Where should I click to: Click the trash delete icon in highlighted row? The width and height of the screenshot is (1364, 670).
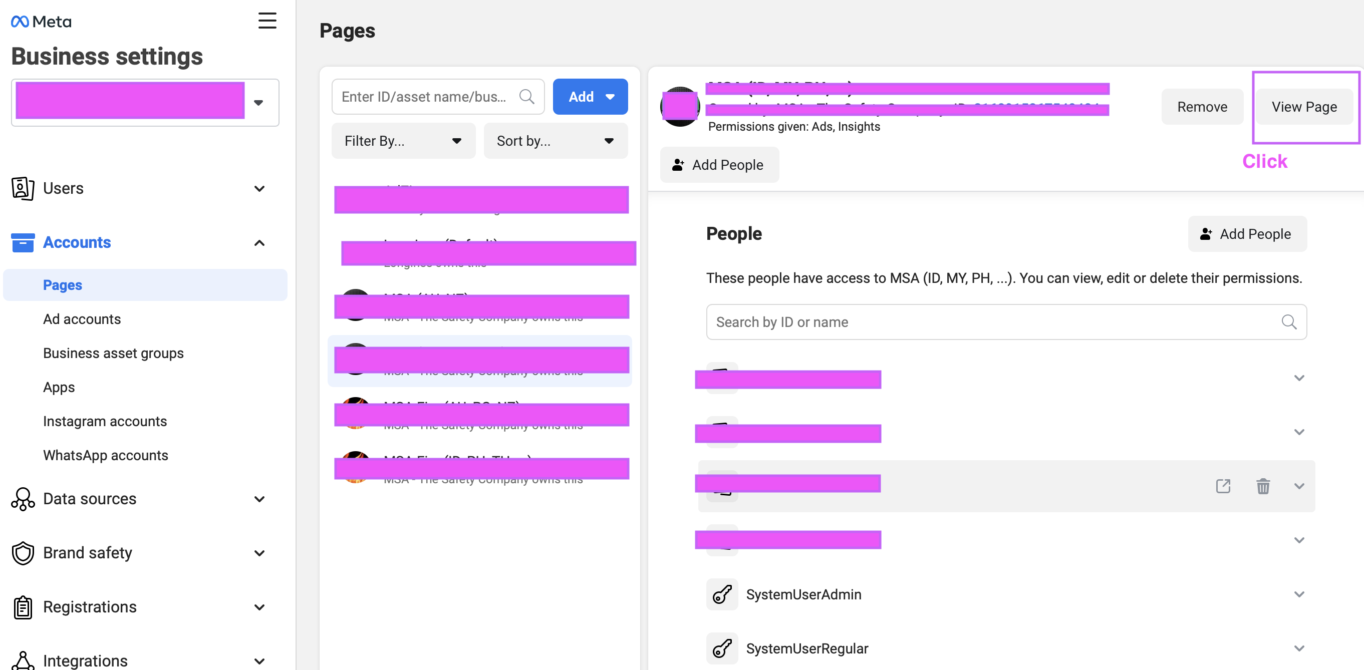(x=1263, y=486)
